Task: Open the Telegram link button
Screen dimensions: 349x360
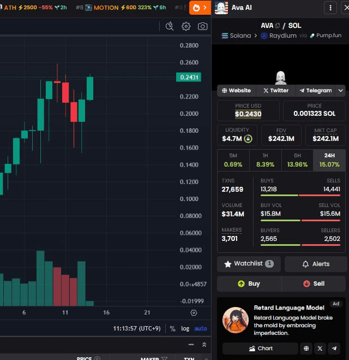Action: pyautogui.click(x=316, y=91)
